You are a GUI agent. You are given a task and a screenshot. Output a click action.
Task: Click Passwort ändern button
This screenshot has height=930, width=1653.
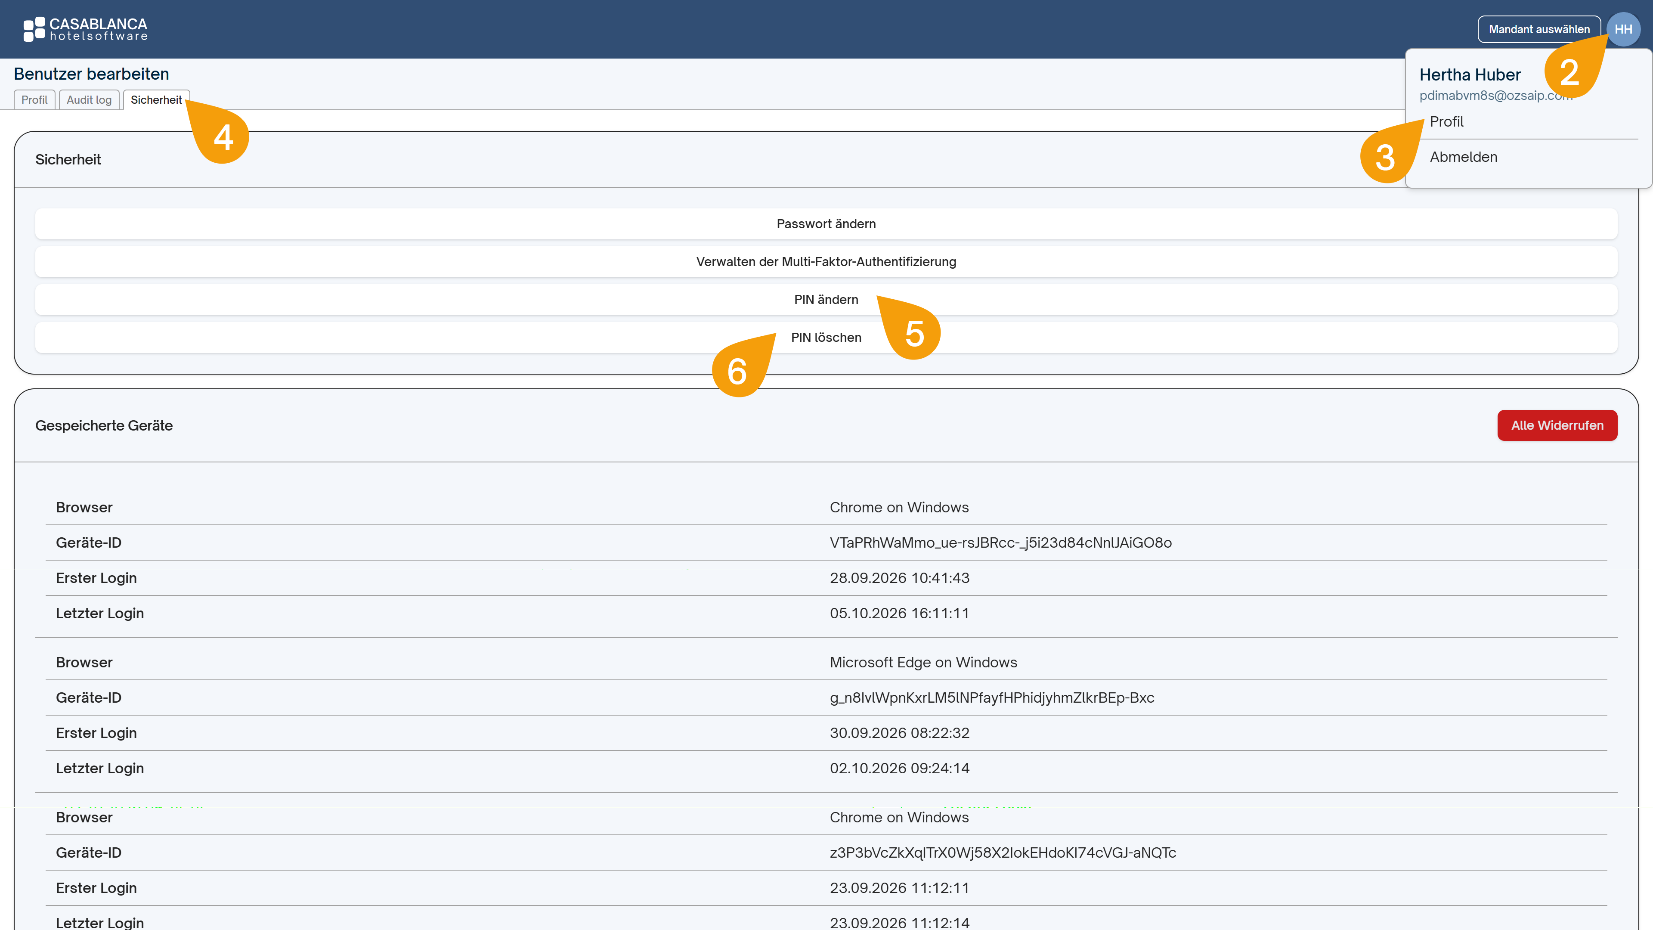click(826, 224)
